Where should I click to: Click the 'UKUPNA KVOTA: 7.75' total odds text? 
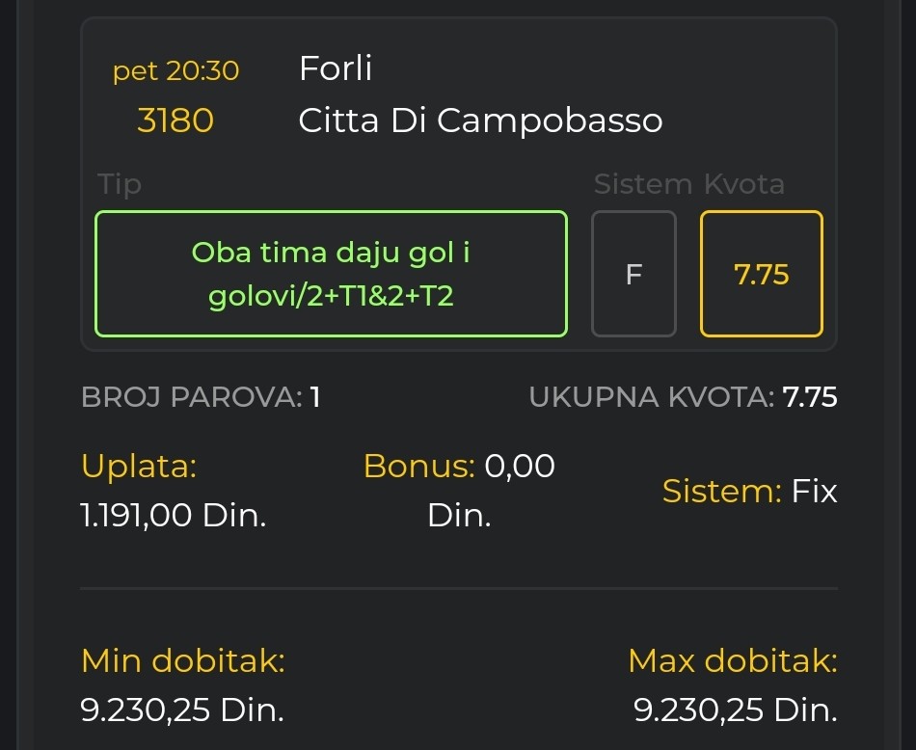(x=683, y=397)
